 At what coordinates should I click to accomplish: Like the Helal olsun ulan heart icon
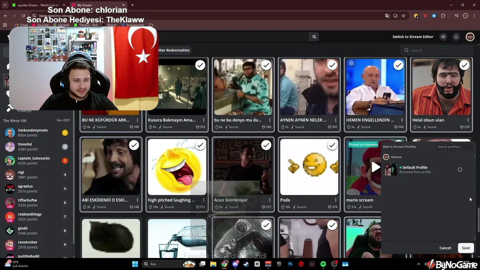click(462, 127)
